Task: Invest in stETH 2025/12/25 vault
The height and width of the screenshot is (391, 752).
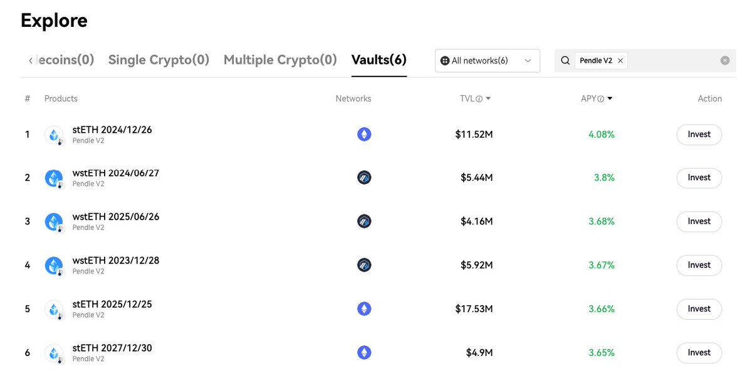Action: tap(699, 309)
